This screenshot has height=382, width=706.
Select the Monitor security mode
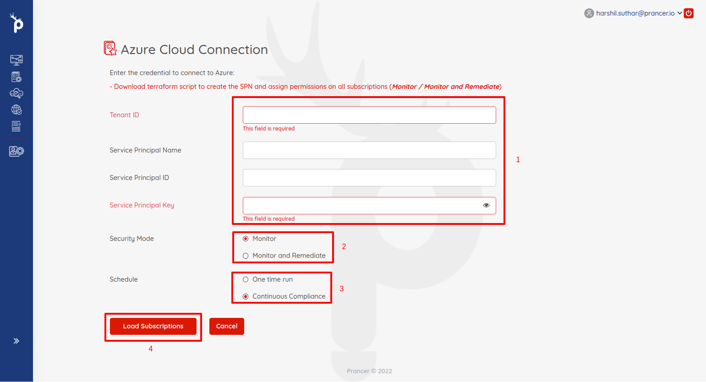click(246, 239)
